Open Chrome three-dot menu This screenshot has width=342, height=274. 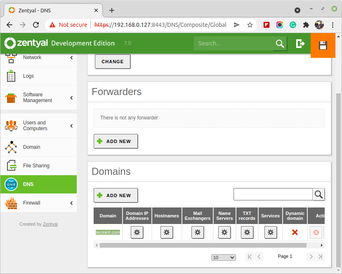pos(333,25)
